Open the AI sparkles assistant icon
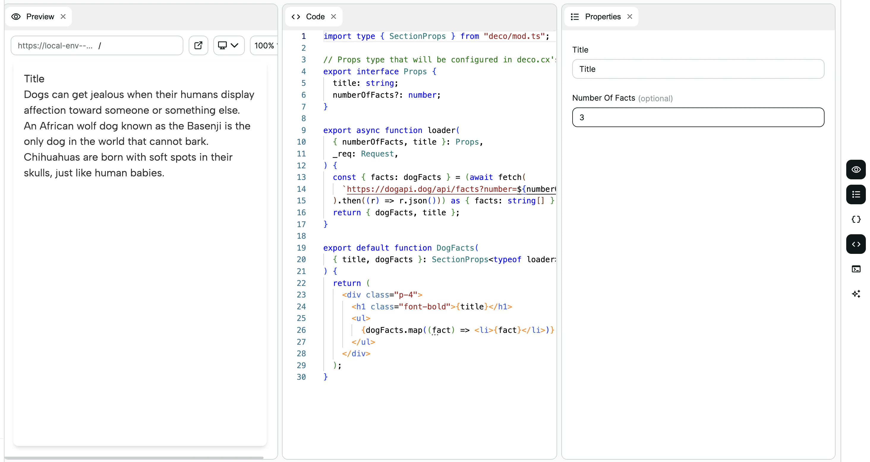The image size is (870, 462). [x=856, y=294]
